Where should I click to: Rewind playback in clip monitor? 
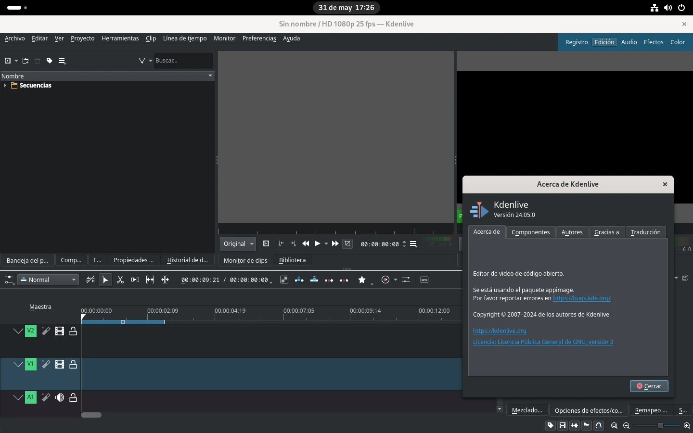tap(306, 243)
